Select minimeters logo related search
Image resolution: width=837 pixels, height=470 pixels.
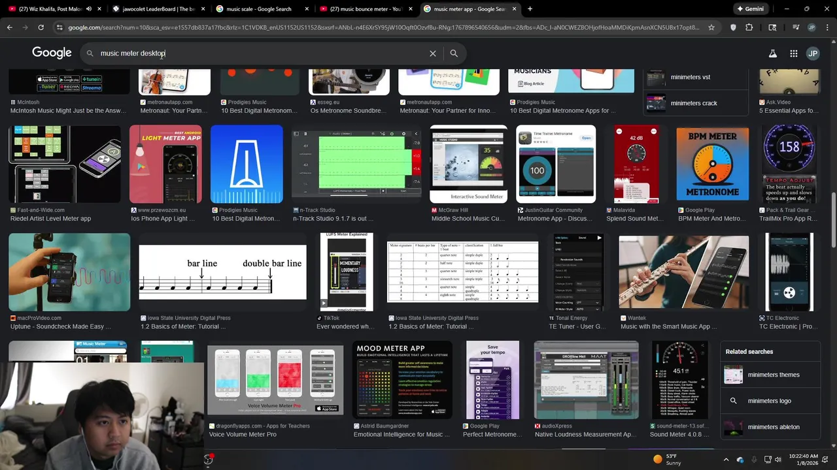coord(770,401)
